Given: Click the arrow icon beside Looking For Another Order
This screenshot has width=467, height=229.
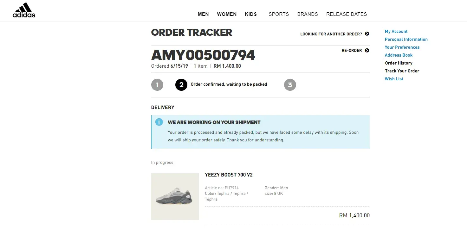Looking at the screenshot, I should pos(367,34).
